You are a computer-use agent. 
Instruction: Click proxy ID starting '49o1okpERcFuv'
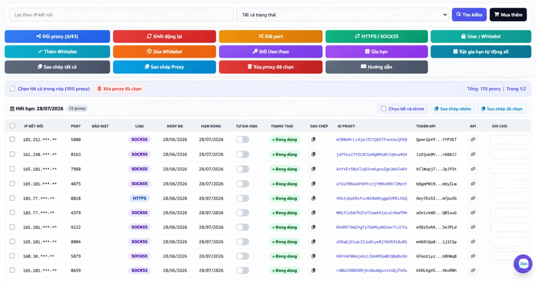pyautogui.click(x=371, y=198)
